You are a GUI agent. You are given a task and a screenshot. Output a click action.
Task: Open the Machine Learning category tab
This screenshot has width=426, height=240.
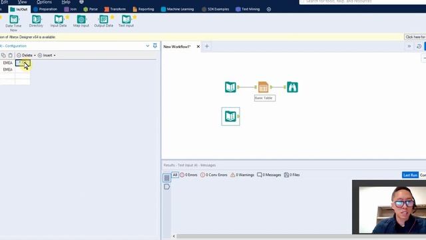178,9
